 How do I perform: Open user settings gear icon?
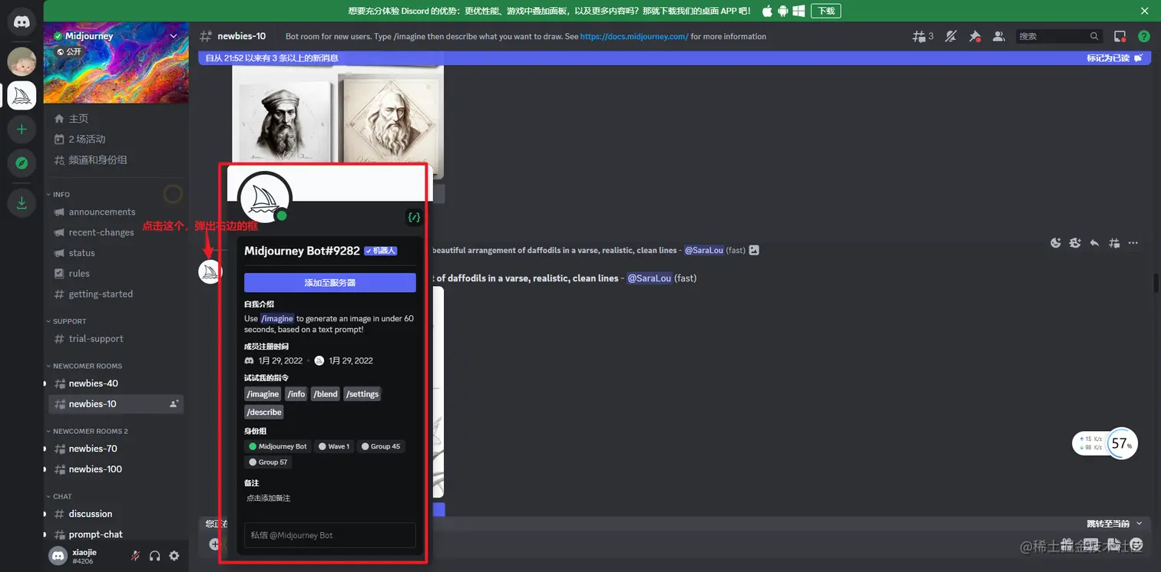[x=174, y=556]
